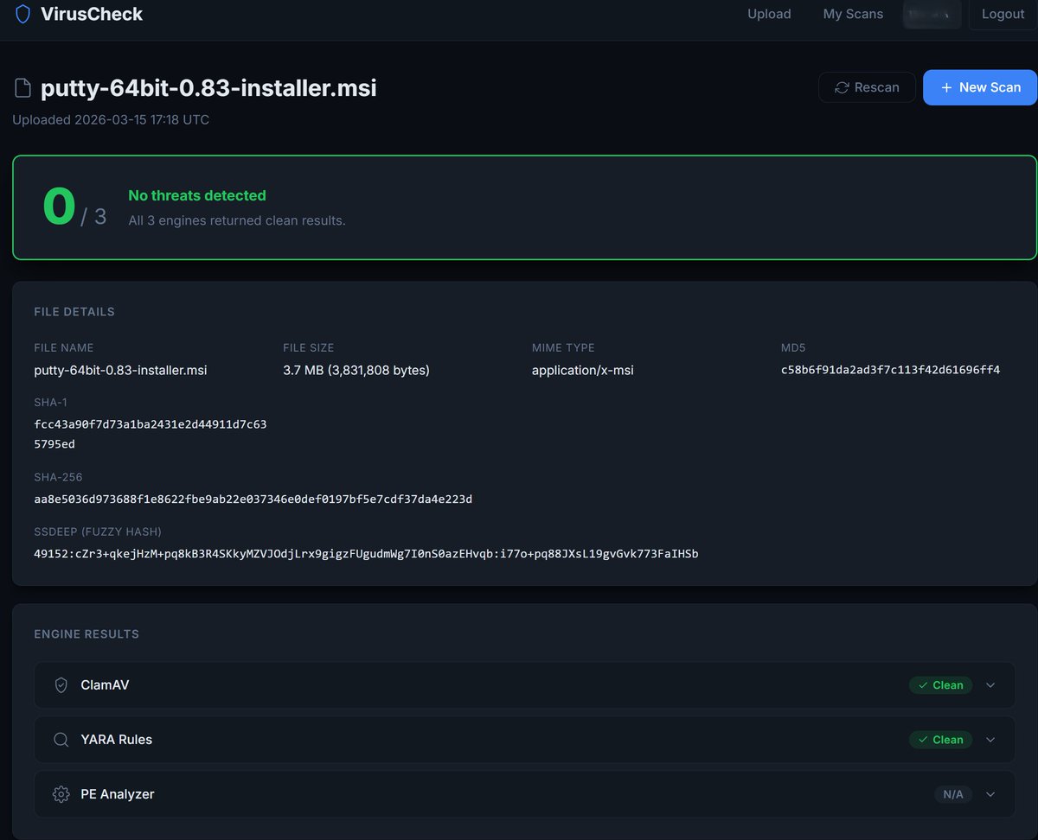Expand the ClamAV result chevron
The width and height of the screenshot is (1038, 840).
(990, 685)
